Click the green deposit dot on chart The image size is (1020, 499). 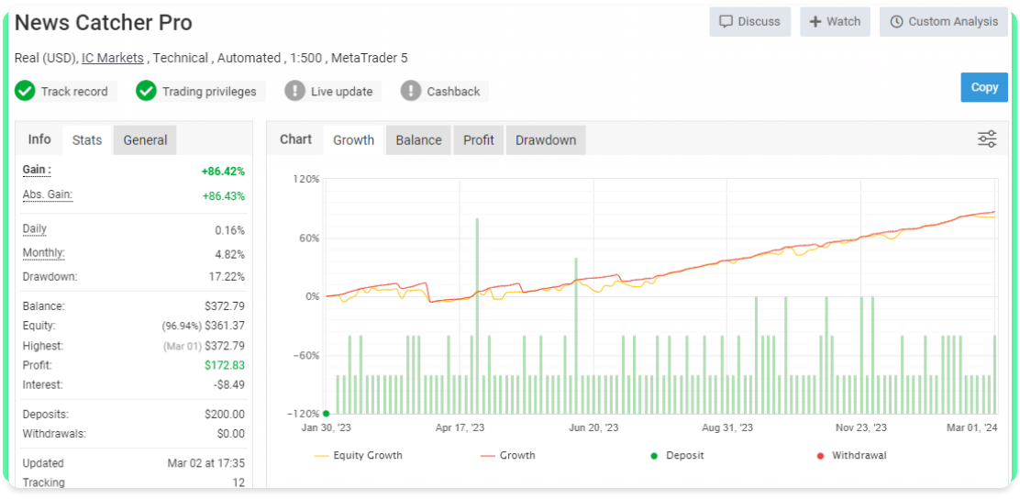pyautogui.click(x=327, y=414)
